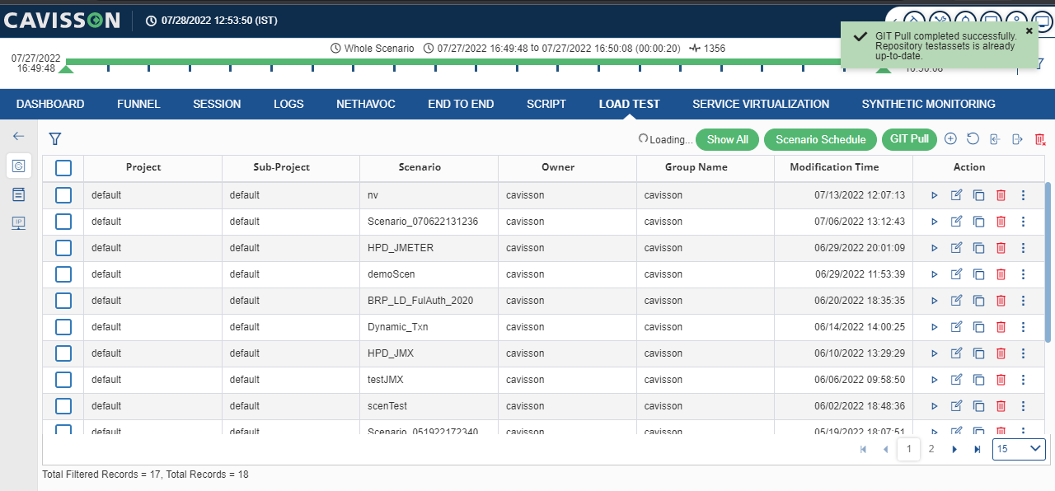The image size is (1055, 491).
Task: Run the scenTest scenario
Action: [934, 406]
